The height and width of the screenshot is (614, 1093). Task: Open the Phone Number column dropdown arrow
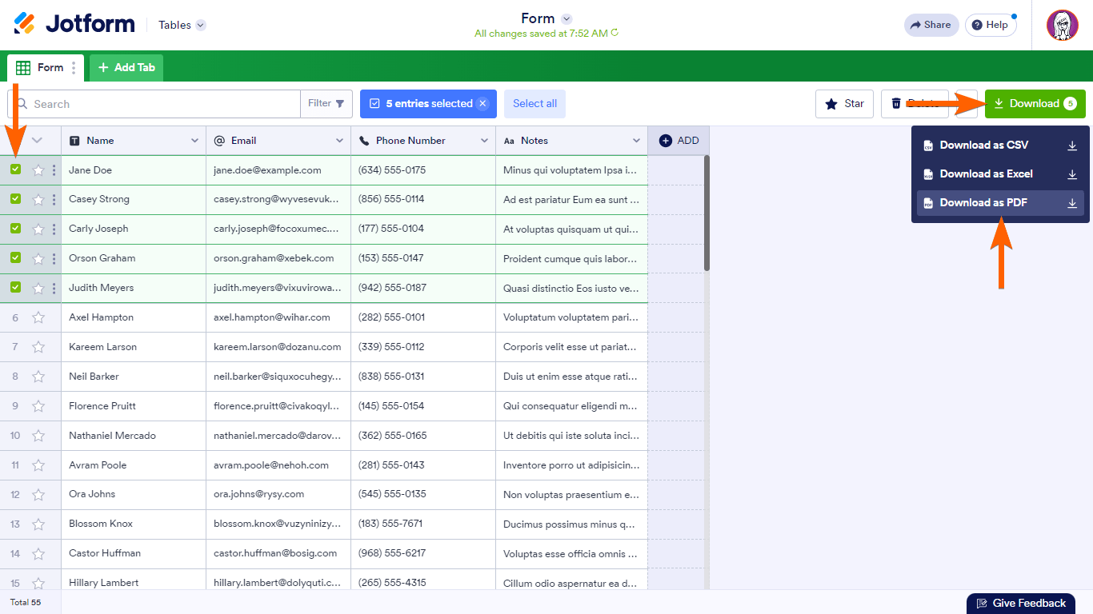click(484, 141)
